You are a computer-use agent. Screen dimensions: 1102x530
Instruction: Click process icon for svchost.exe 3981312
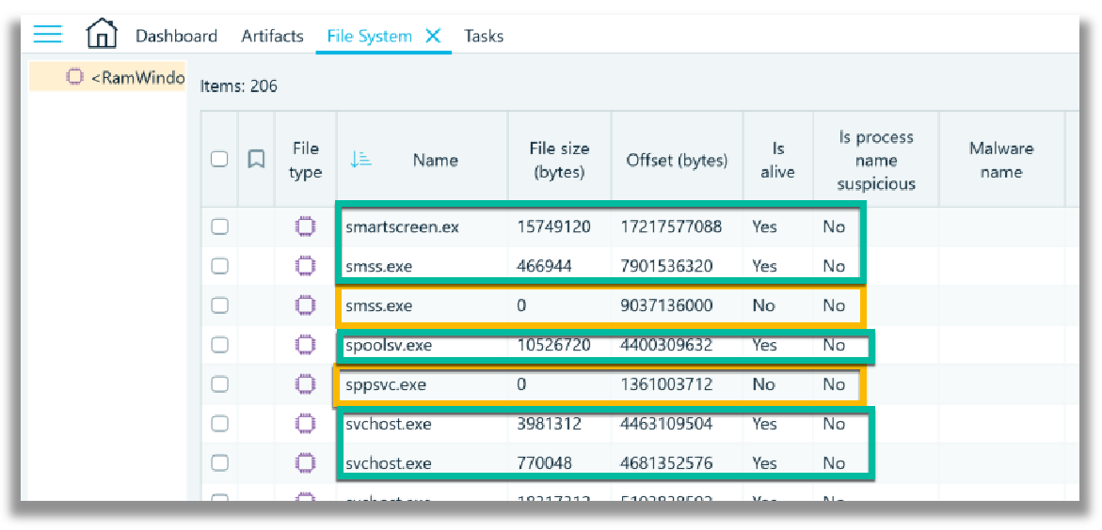pyautogui.click(x=304, y=423)
